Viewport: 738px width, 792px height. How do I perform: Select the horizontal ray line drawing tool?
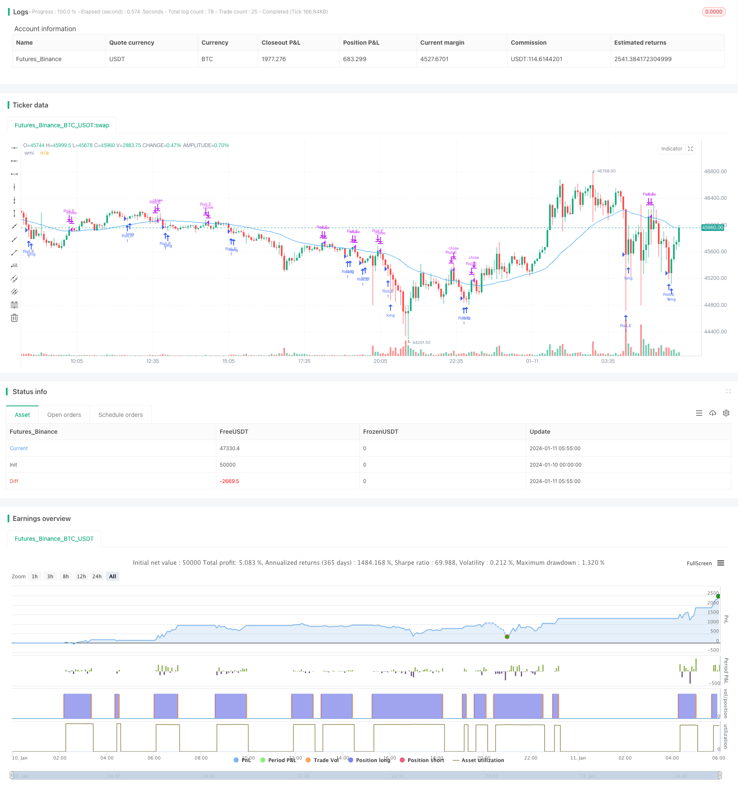[x=14, y=161]
